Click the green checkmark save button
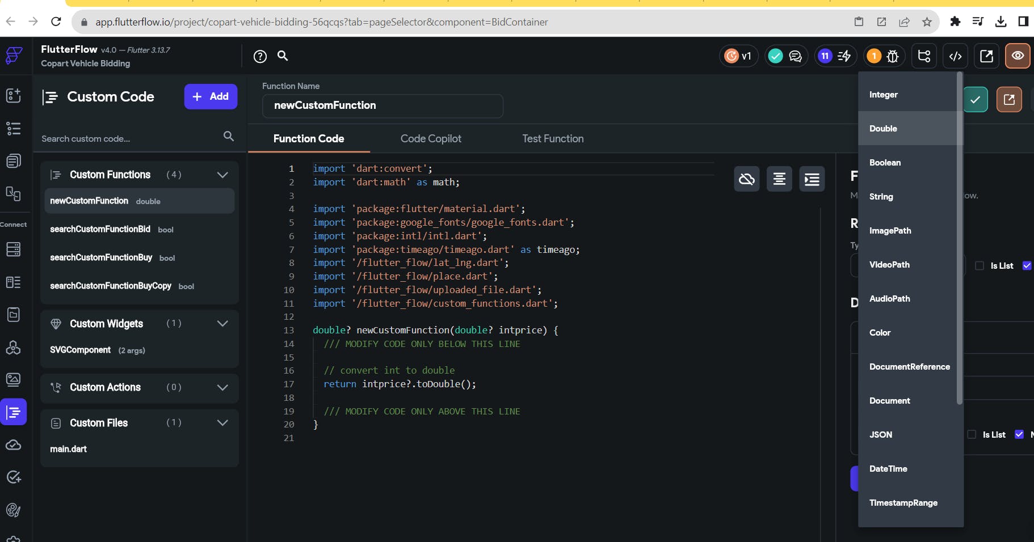 tap(976, 100)
